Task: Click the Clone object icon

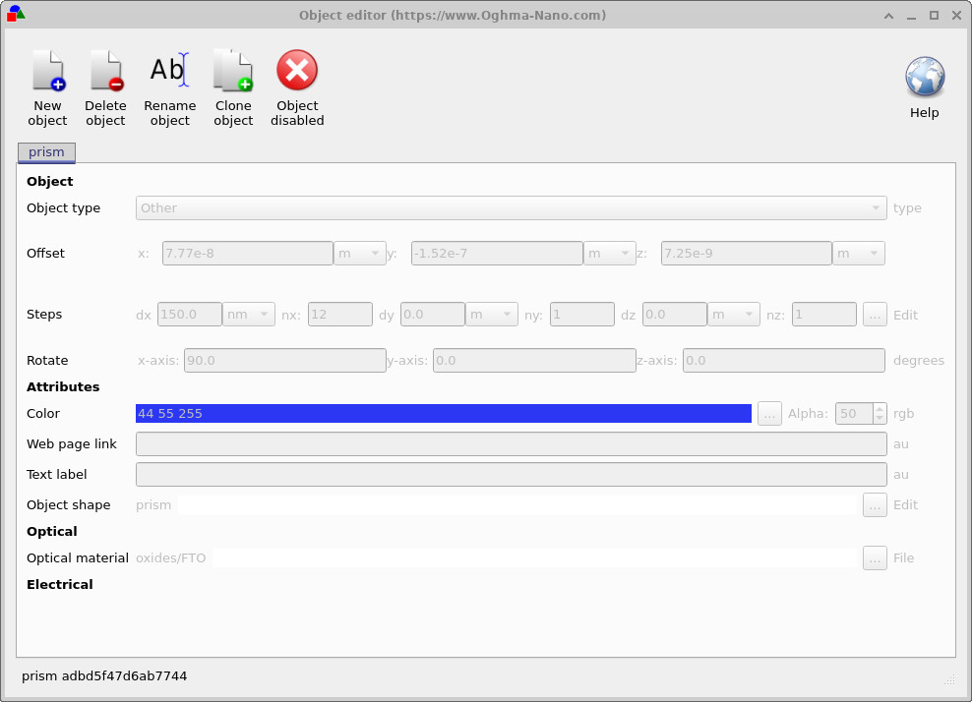Action: point(233,71)
